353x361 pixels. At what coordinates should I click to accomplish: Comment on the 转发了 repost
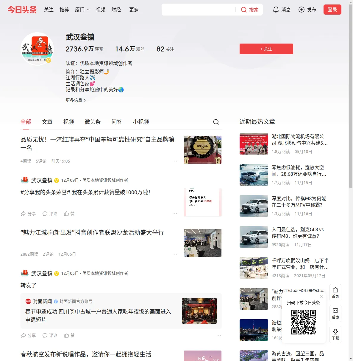coord(50,335)
